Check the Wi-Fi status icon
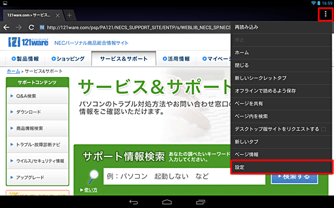The height and width of the screenshot is (208, 334). [x=313, y=3]
